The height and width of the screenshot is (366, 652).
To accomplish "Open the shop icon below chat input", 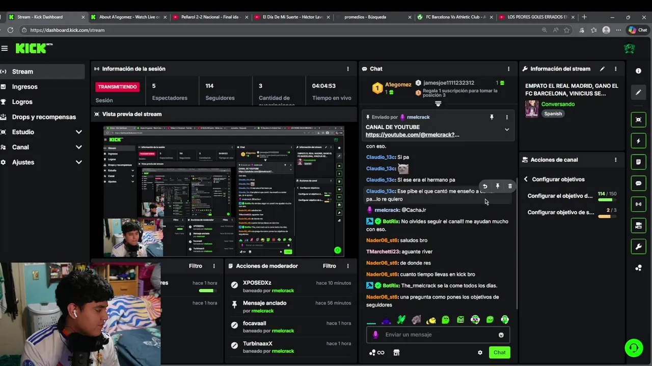I will [396, 353].
